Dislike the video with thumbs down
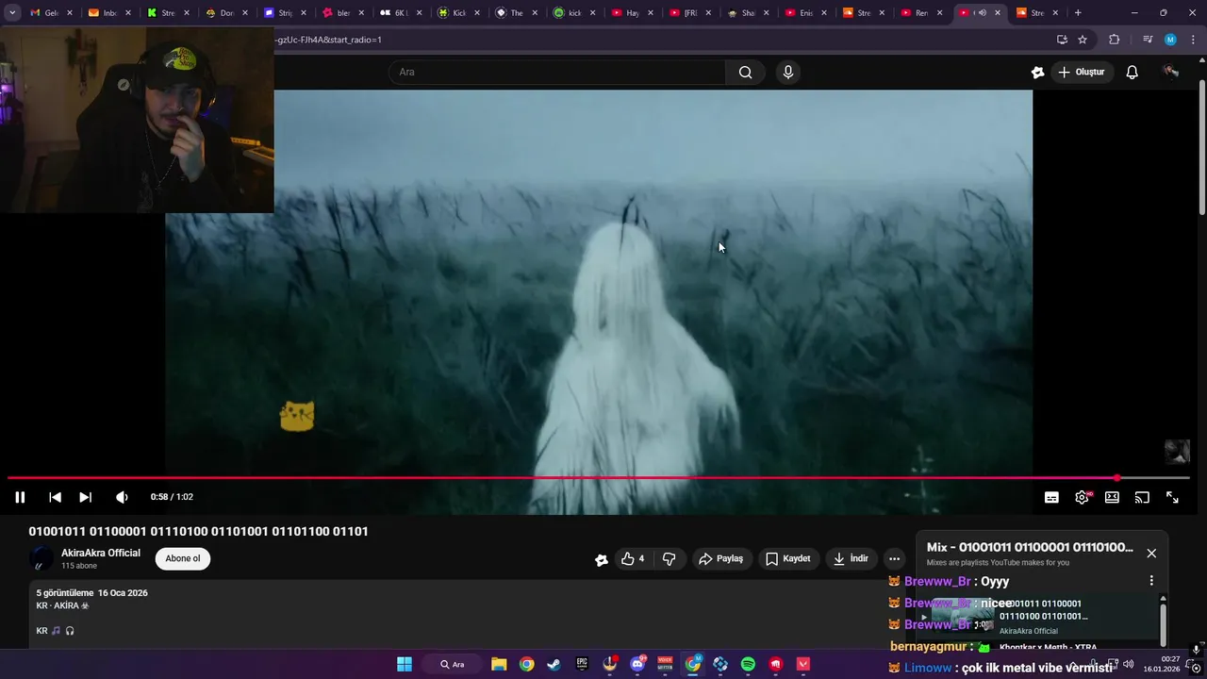 (x=669, y=558)
